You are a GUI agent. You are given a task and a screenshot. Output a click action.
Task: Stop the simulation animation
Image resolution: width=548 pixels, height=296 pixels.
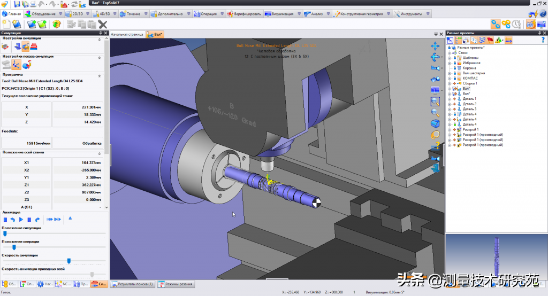(x=5, y=220)
